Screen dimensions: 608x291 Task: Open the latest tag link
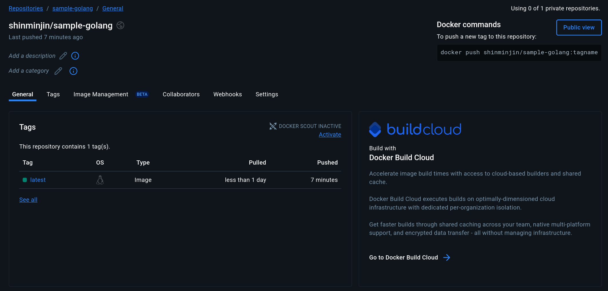click(x=38, y=180)
